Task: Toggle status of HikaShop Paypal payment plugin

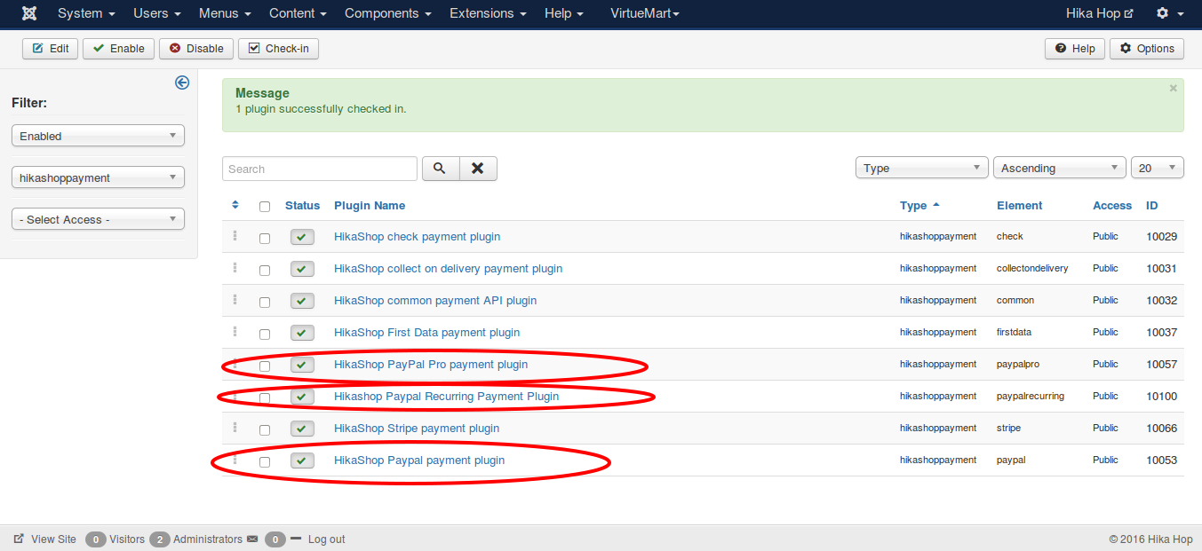Action: pos(302,460)
